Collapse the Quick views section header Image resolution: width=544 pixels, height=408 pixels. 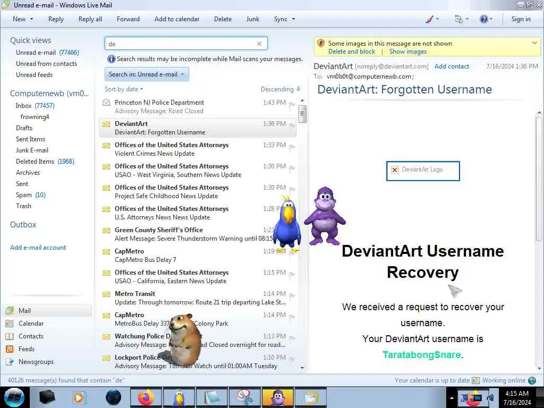(30, 40)
